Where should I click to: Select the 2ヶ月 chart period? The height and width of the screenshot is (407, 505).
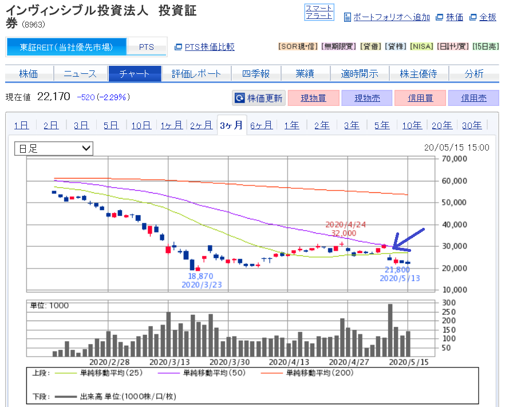point(202,125)
